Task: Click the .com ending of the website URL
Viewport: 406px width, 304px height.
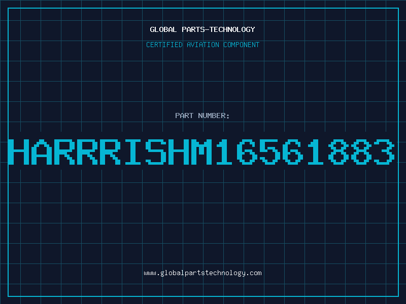Action: coord(253,273)
